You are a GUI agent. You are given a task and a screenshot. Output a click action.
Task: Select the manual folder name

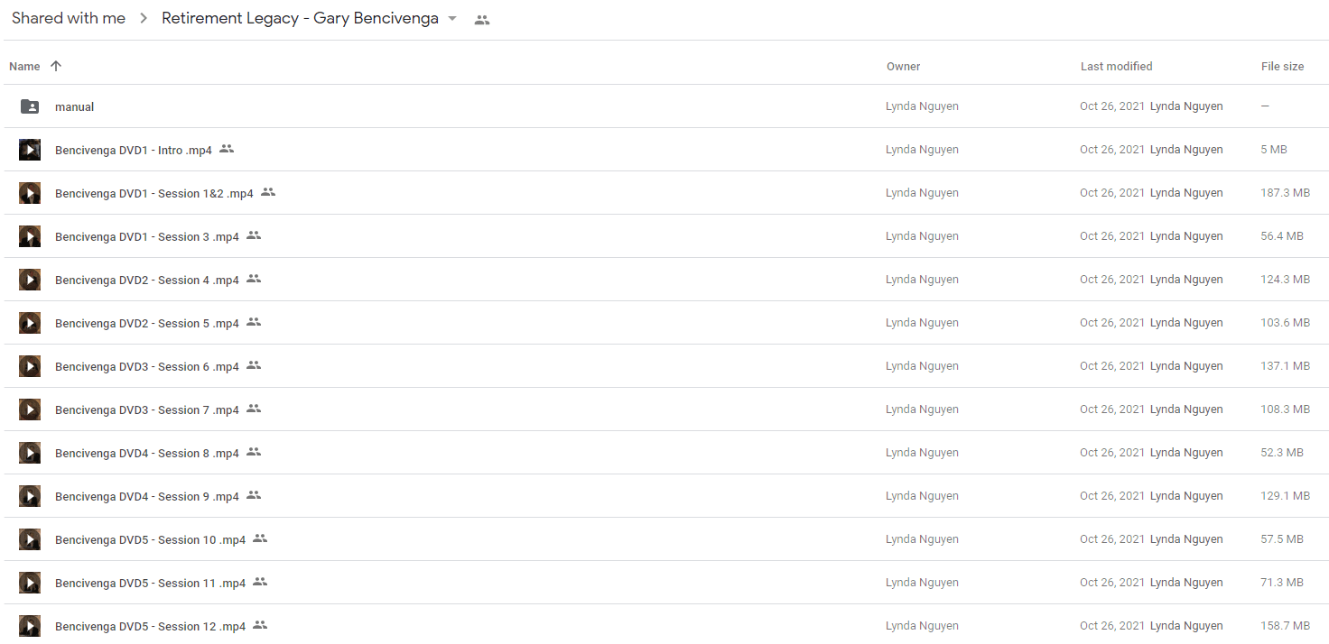[x=75, y=106]
